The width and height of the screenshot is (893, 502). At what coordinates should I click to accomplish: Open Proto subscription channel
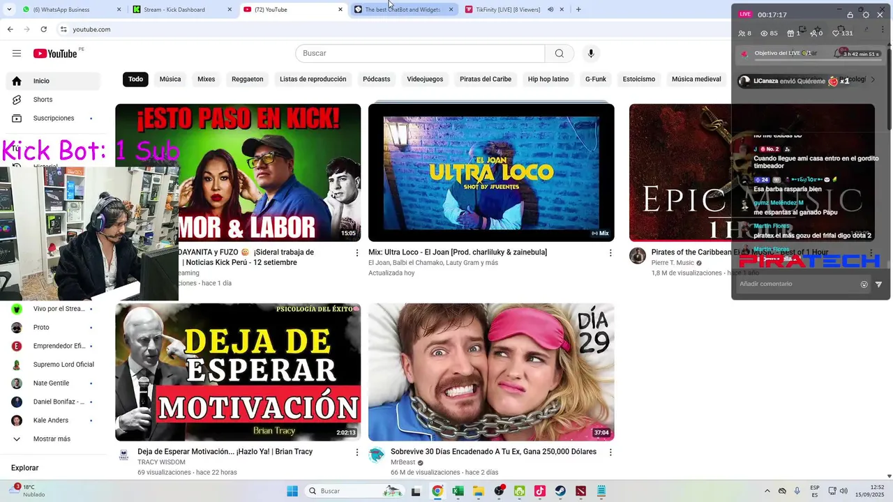[53, 328]
